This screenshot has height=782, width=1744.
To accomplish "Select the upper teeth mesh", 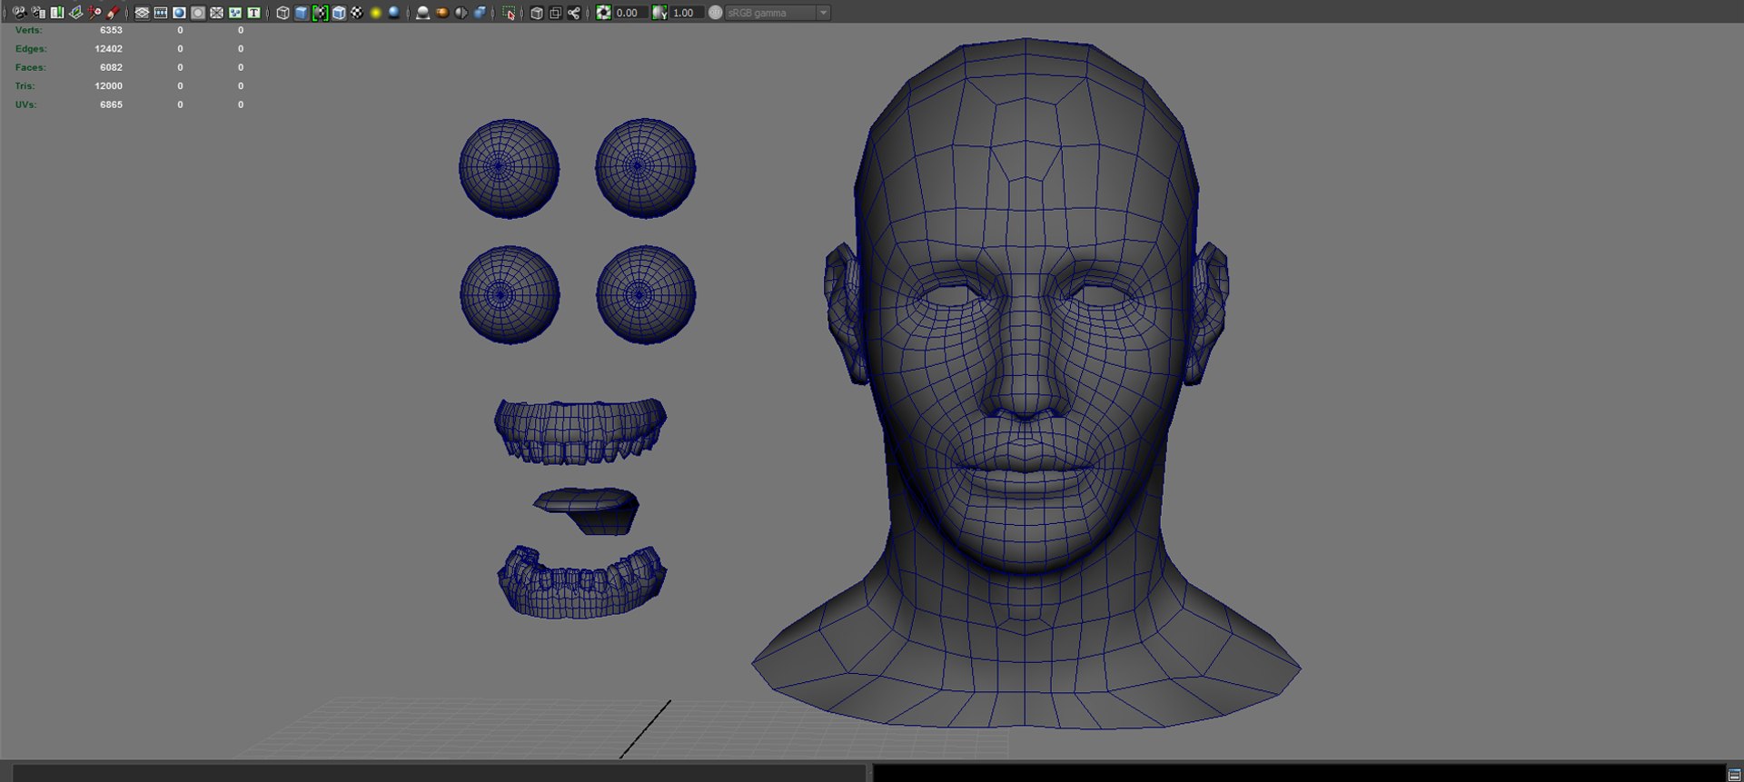I will (580, 431).
